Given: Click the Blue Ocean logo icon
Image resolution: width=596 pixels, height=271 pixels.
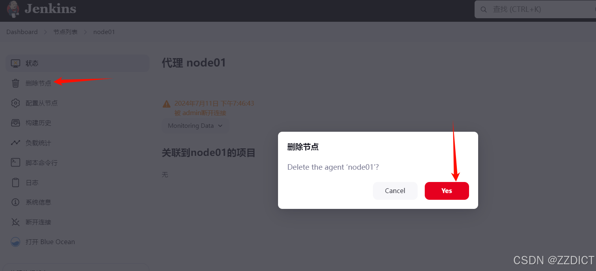Looking at the screenshot, I should (15, 242).
